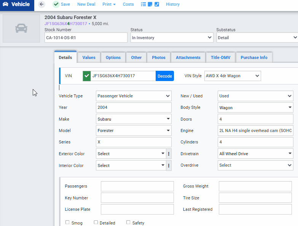Click the green Save checkmark icon

[56, 4]
